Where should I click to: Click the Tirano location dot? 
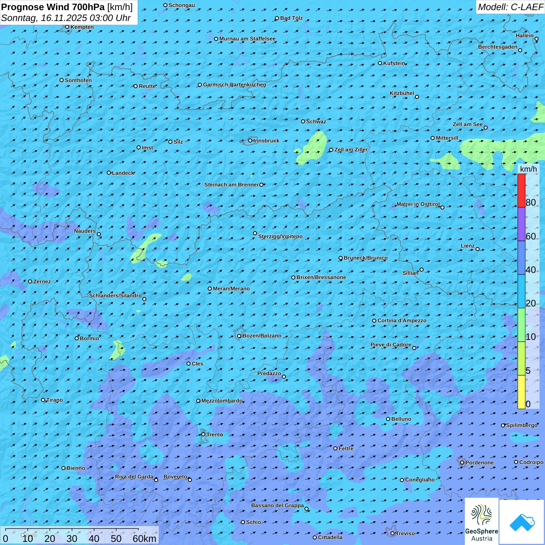43,400
